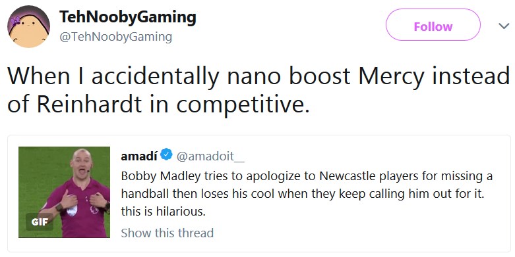
Task: Click the words "this is hilarious."
Action: pyautogui.click(x=164, y=212)
